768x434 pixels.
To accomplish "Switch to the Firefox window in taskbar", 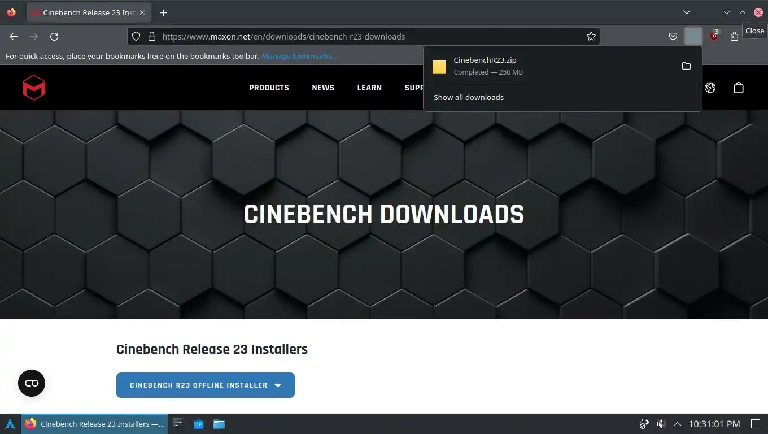I will point(95,424).
